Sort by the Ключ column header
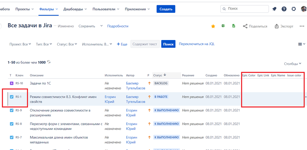 click(19, 75)
